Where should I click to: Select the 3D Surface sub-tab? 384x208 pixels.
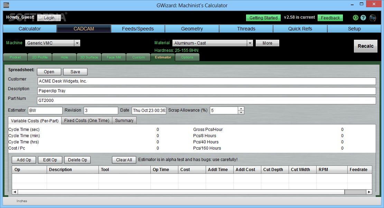(89, 57)
